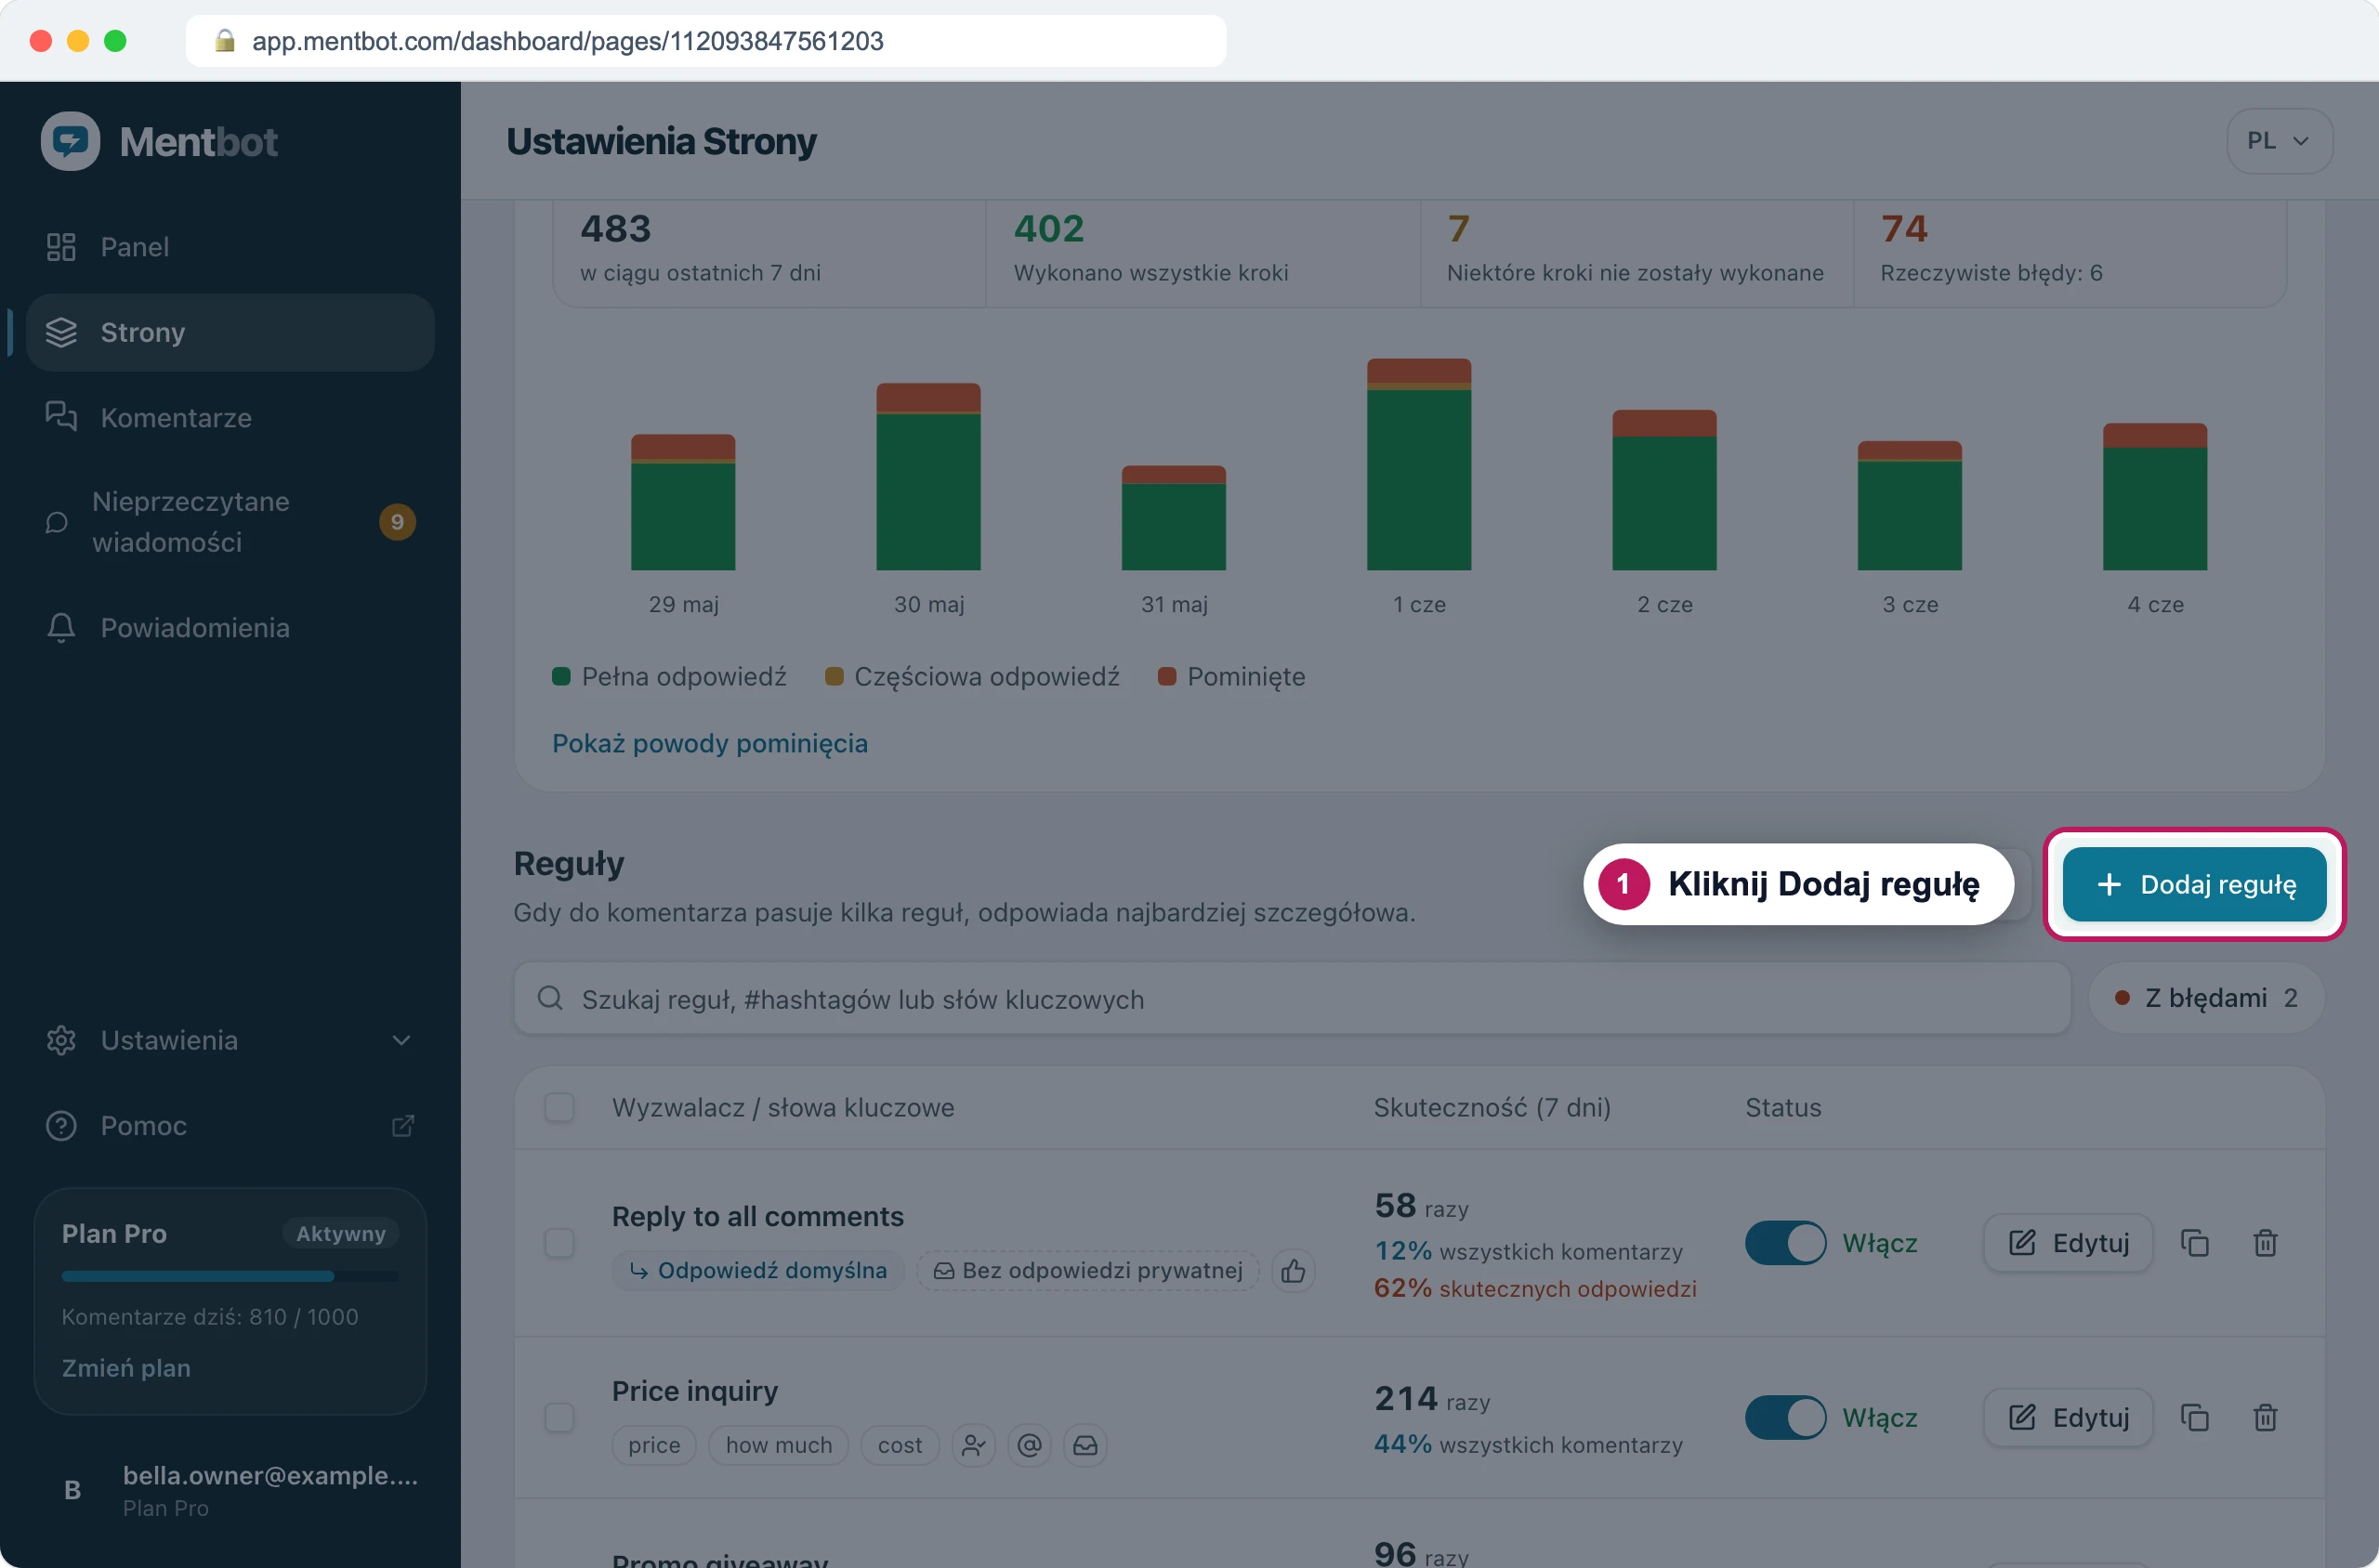Open Nieprzeczytane wiadomości in the sidebar
This screenshot has width=2379, height=1568.
[x=230, y=522]
